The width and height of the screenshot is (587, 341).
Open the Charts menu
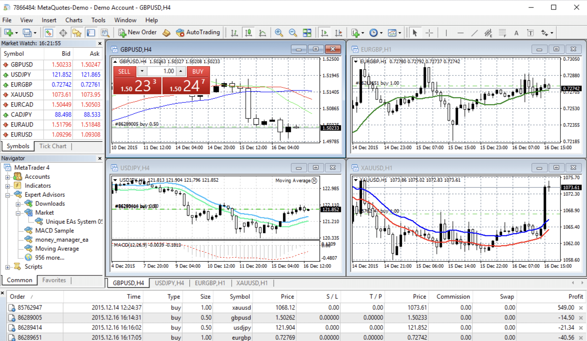pos(74,20)
